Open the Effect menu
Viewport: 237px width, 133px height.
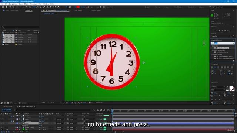pyautogui.click(x=26, y=4)
